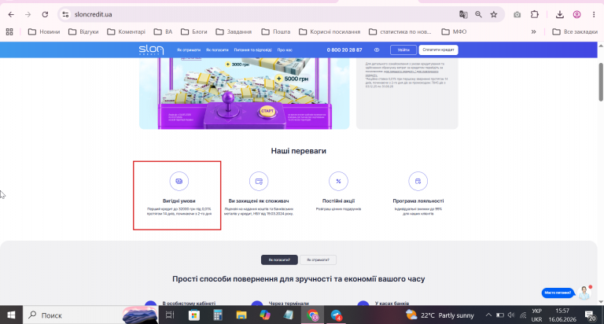Open File Explorer from taskbar

click(x=241, y=315)
